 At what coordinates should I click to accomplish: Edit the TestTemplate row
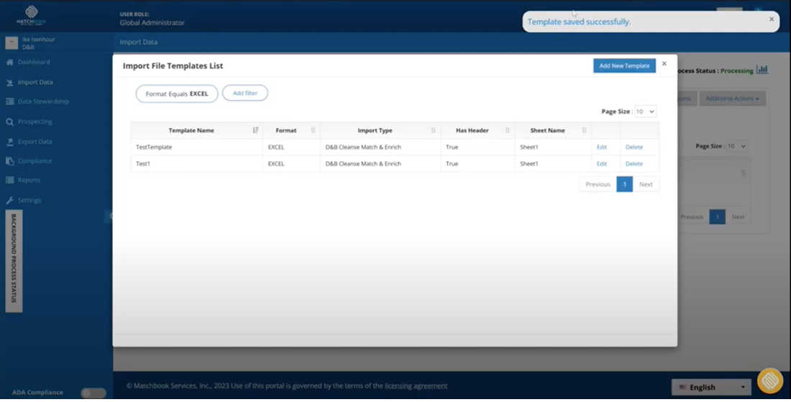coord(601,147)
